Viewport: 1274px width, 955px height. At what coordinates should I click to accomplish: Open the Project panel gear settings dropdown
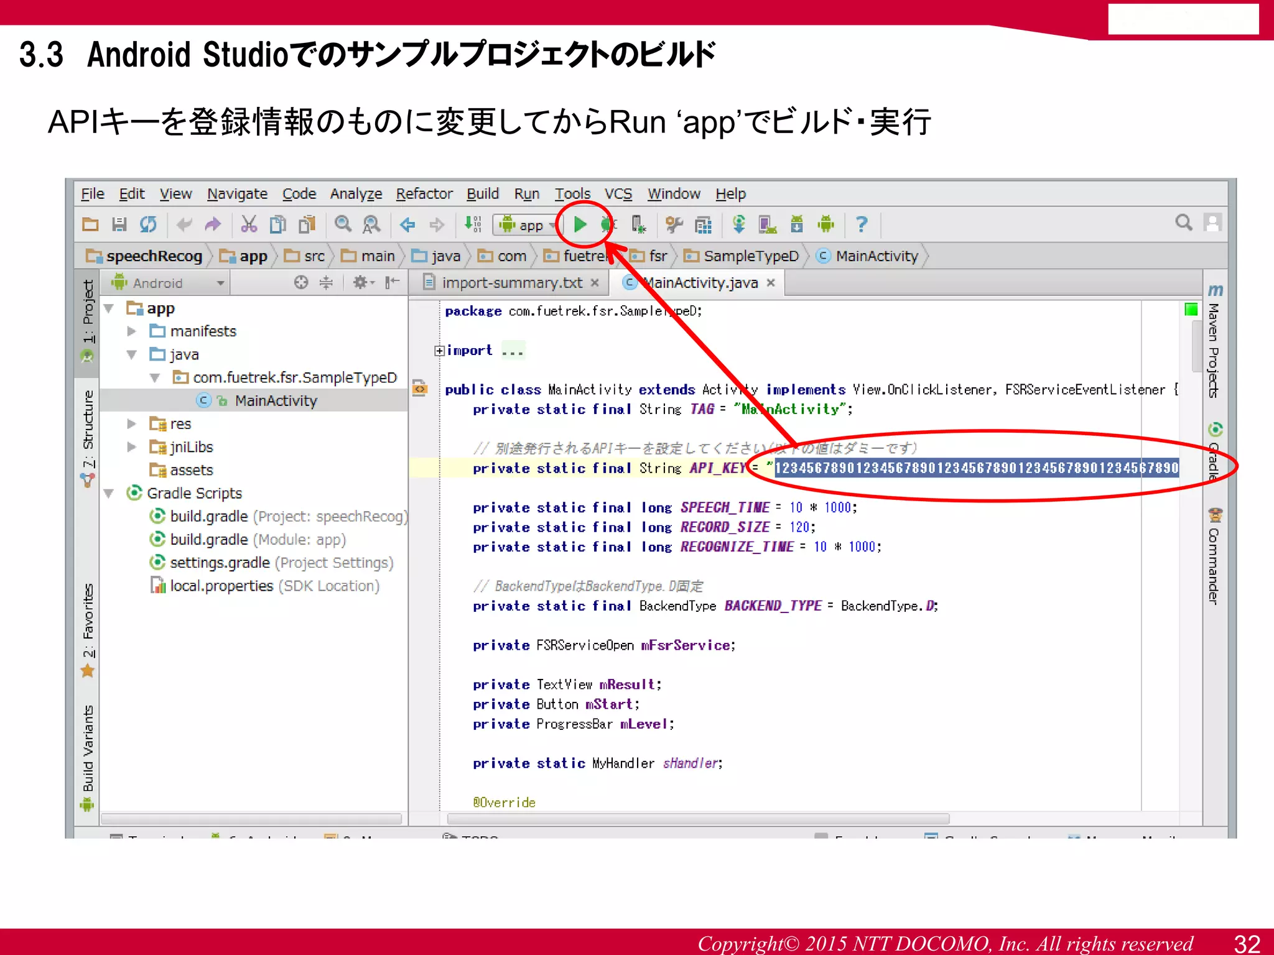tap(364, 283)
